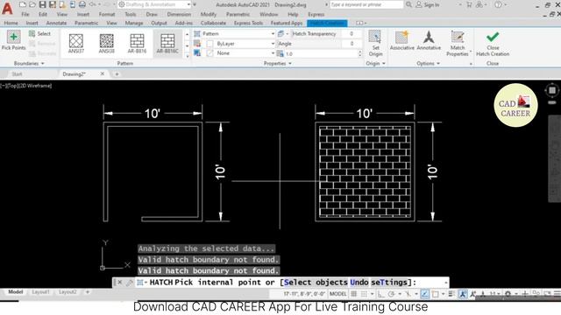Add new drawing tab with plus button
Viewport: 561px width, 315px height.
(x=117, y=73)
